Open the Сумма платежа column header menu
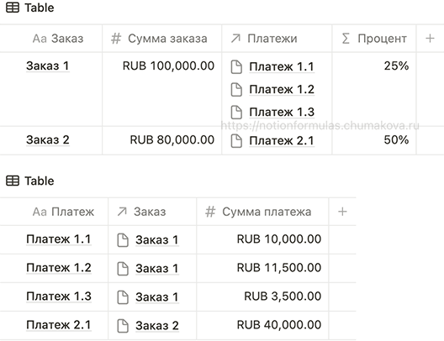The height and width of the screenshot is (341, 444). pyautogui.click(x=262, y=212)
